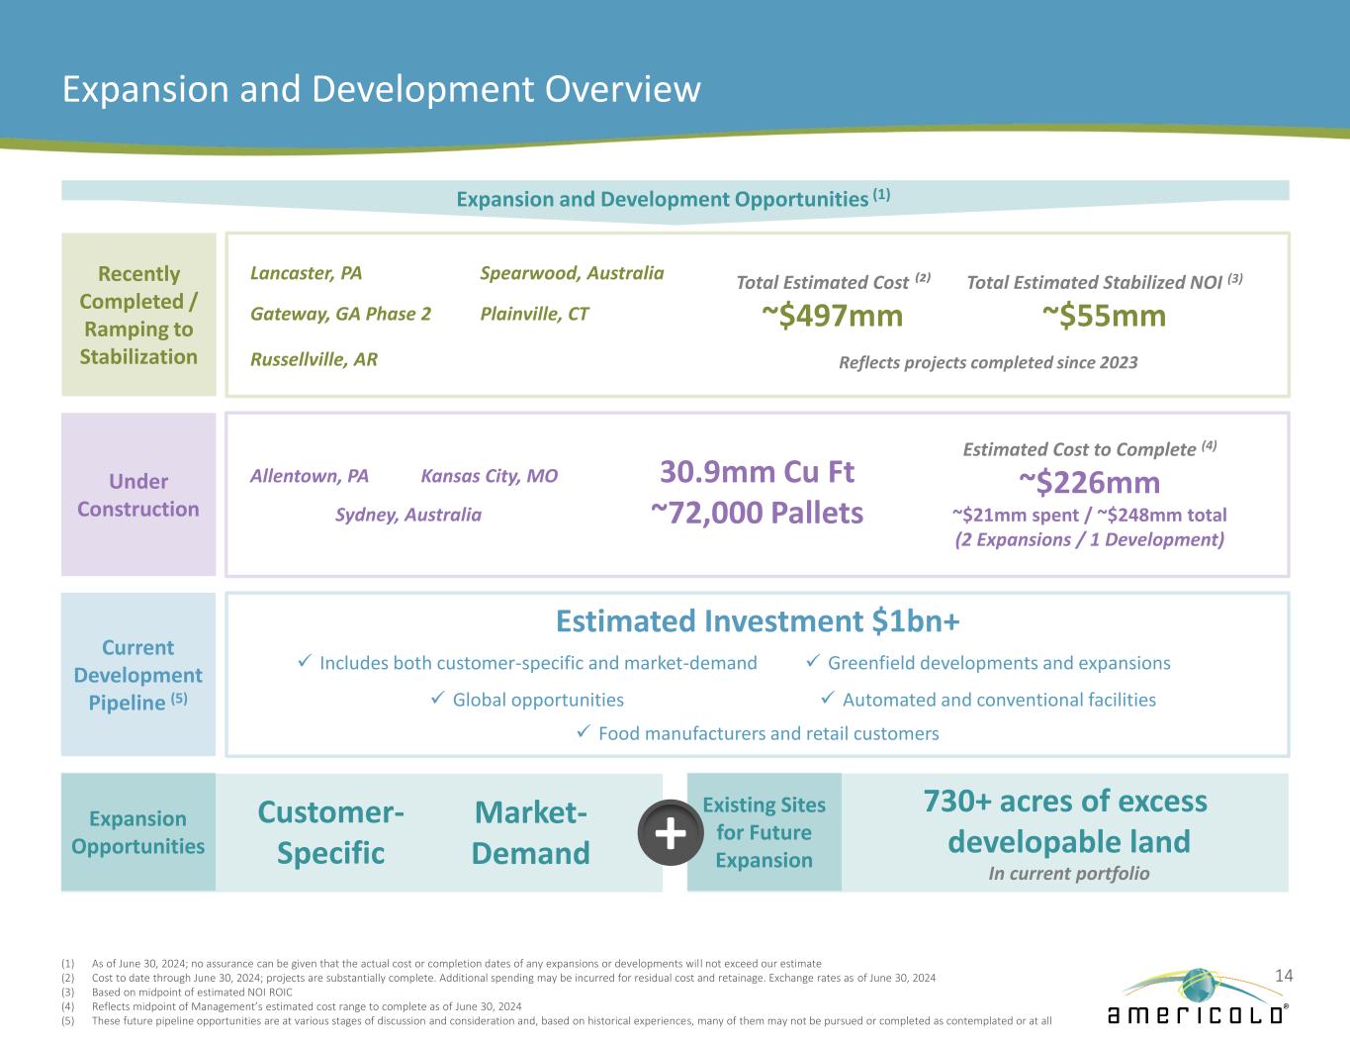Click the checkmark beside Automated and conventional facilities

(x=828, y=700)
